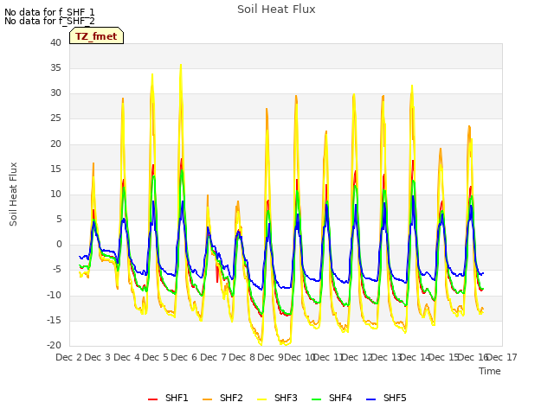Click the tallest yellow SHF3 peak on Dec 5

[x=181, y=65]
